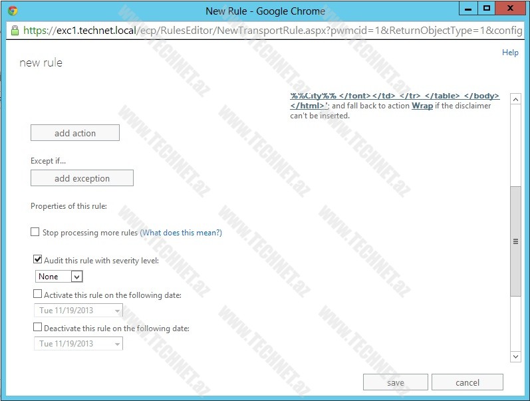Open the What does this mean? link
The height and width of the screenshot is (401, 530).
(181, 233)
